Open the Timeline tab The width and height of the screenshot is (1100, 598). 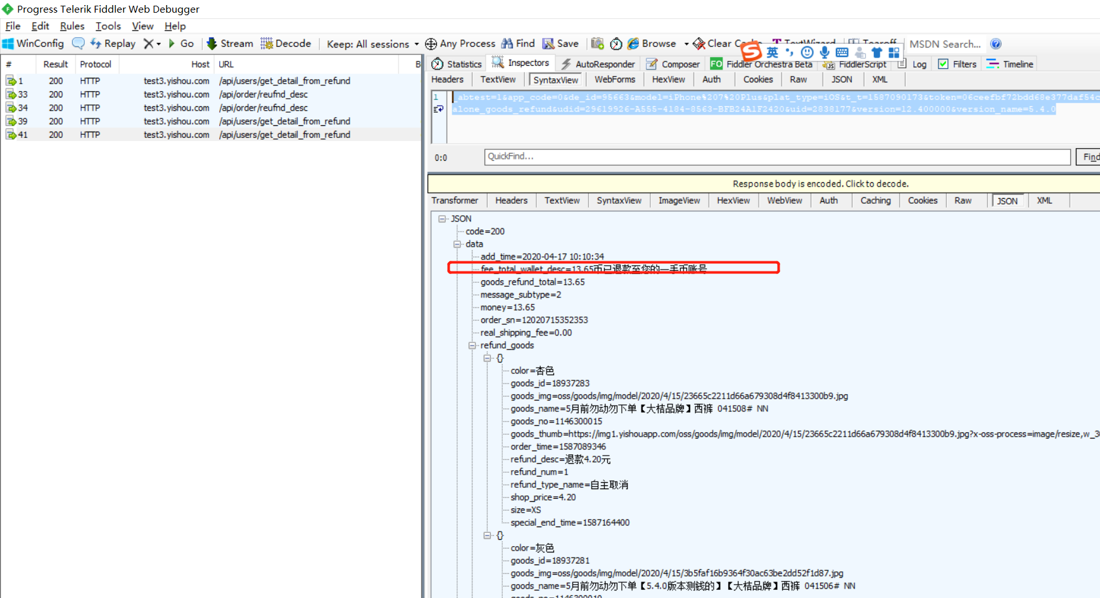point(1010,64)
